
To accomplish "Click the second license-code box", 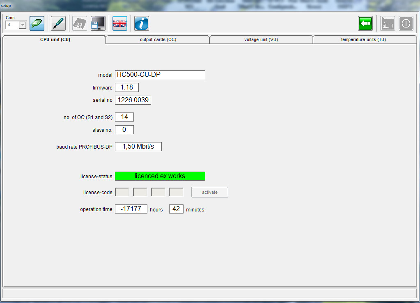I will pos(140,192).
